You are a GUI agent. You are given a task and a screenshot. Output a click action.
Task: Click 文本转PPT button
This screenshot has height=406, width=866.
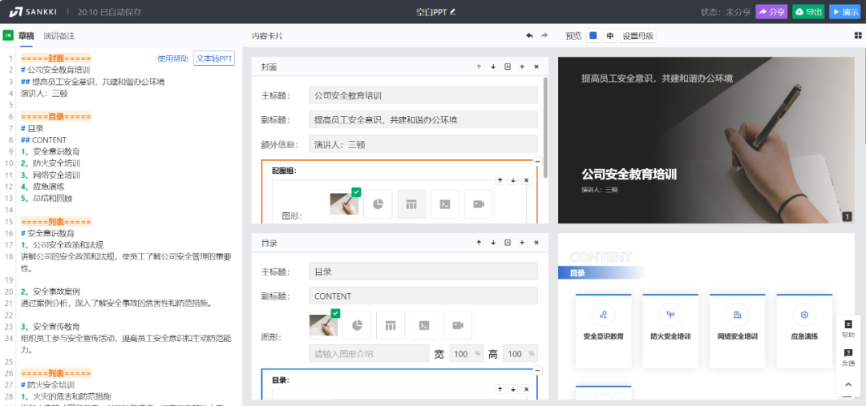click(x=214, y=58)
